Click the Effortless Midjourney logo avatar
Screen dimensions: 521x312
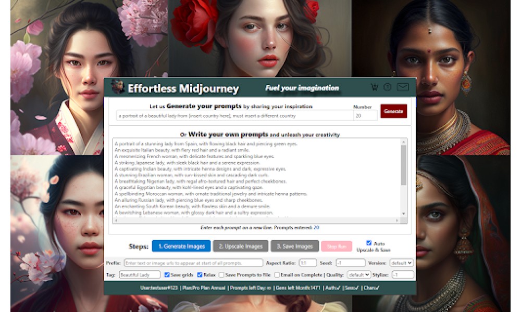pos(117,87)
